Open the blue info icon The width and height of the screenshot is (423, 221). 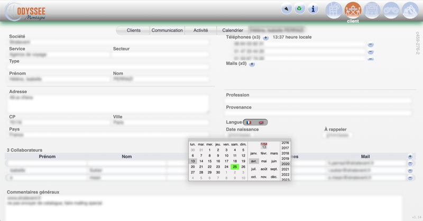[x=313, y=9]
